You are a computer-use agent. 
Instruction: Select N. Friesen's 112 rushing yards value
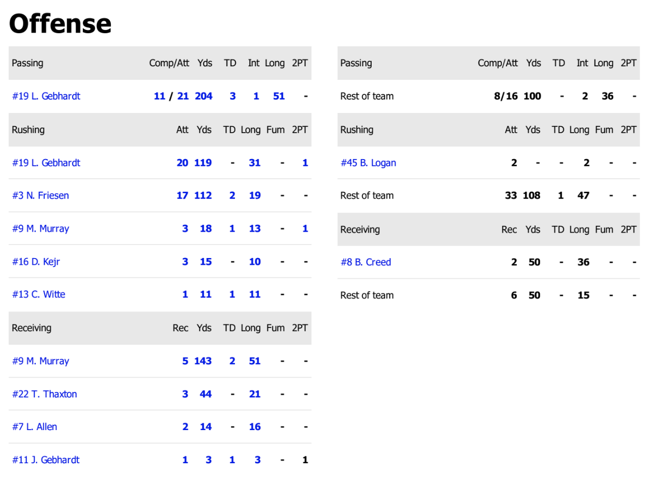coord(203,195)
